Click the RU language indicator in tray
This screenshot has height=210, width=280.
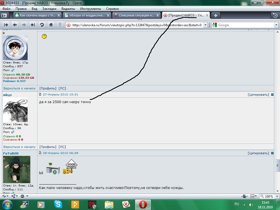point(237,204)
